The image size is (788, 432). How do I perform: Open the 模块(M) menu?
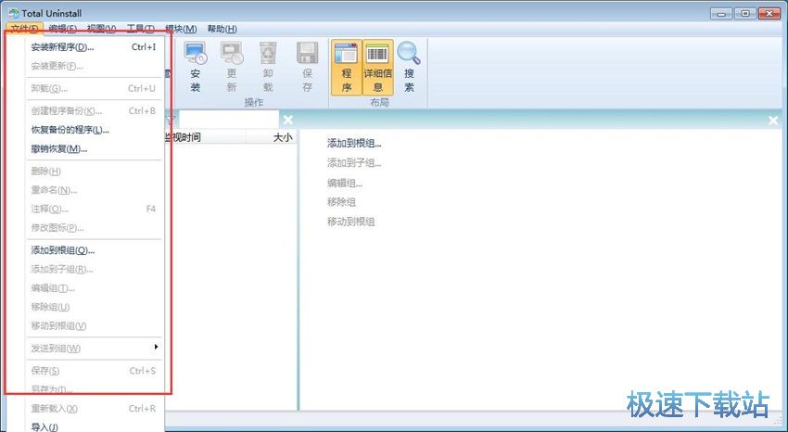[181, 29]
